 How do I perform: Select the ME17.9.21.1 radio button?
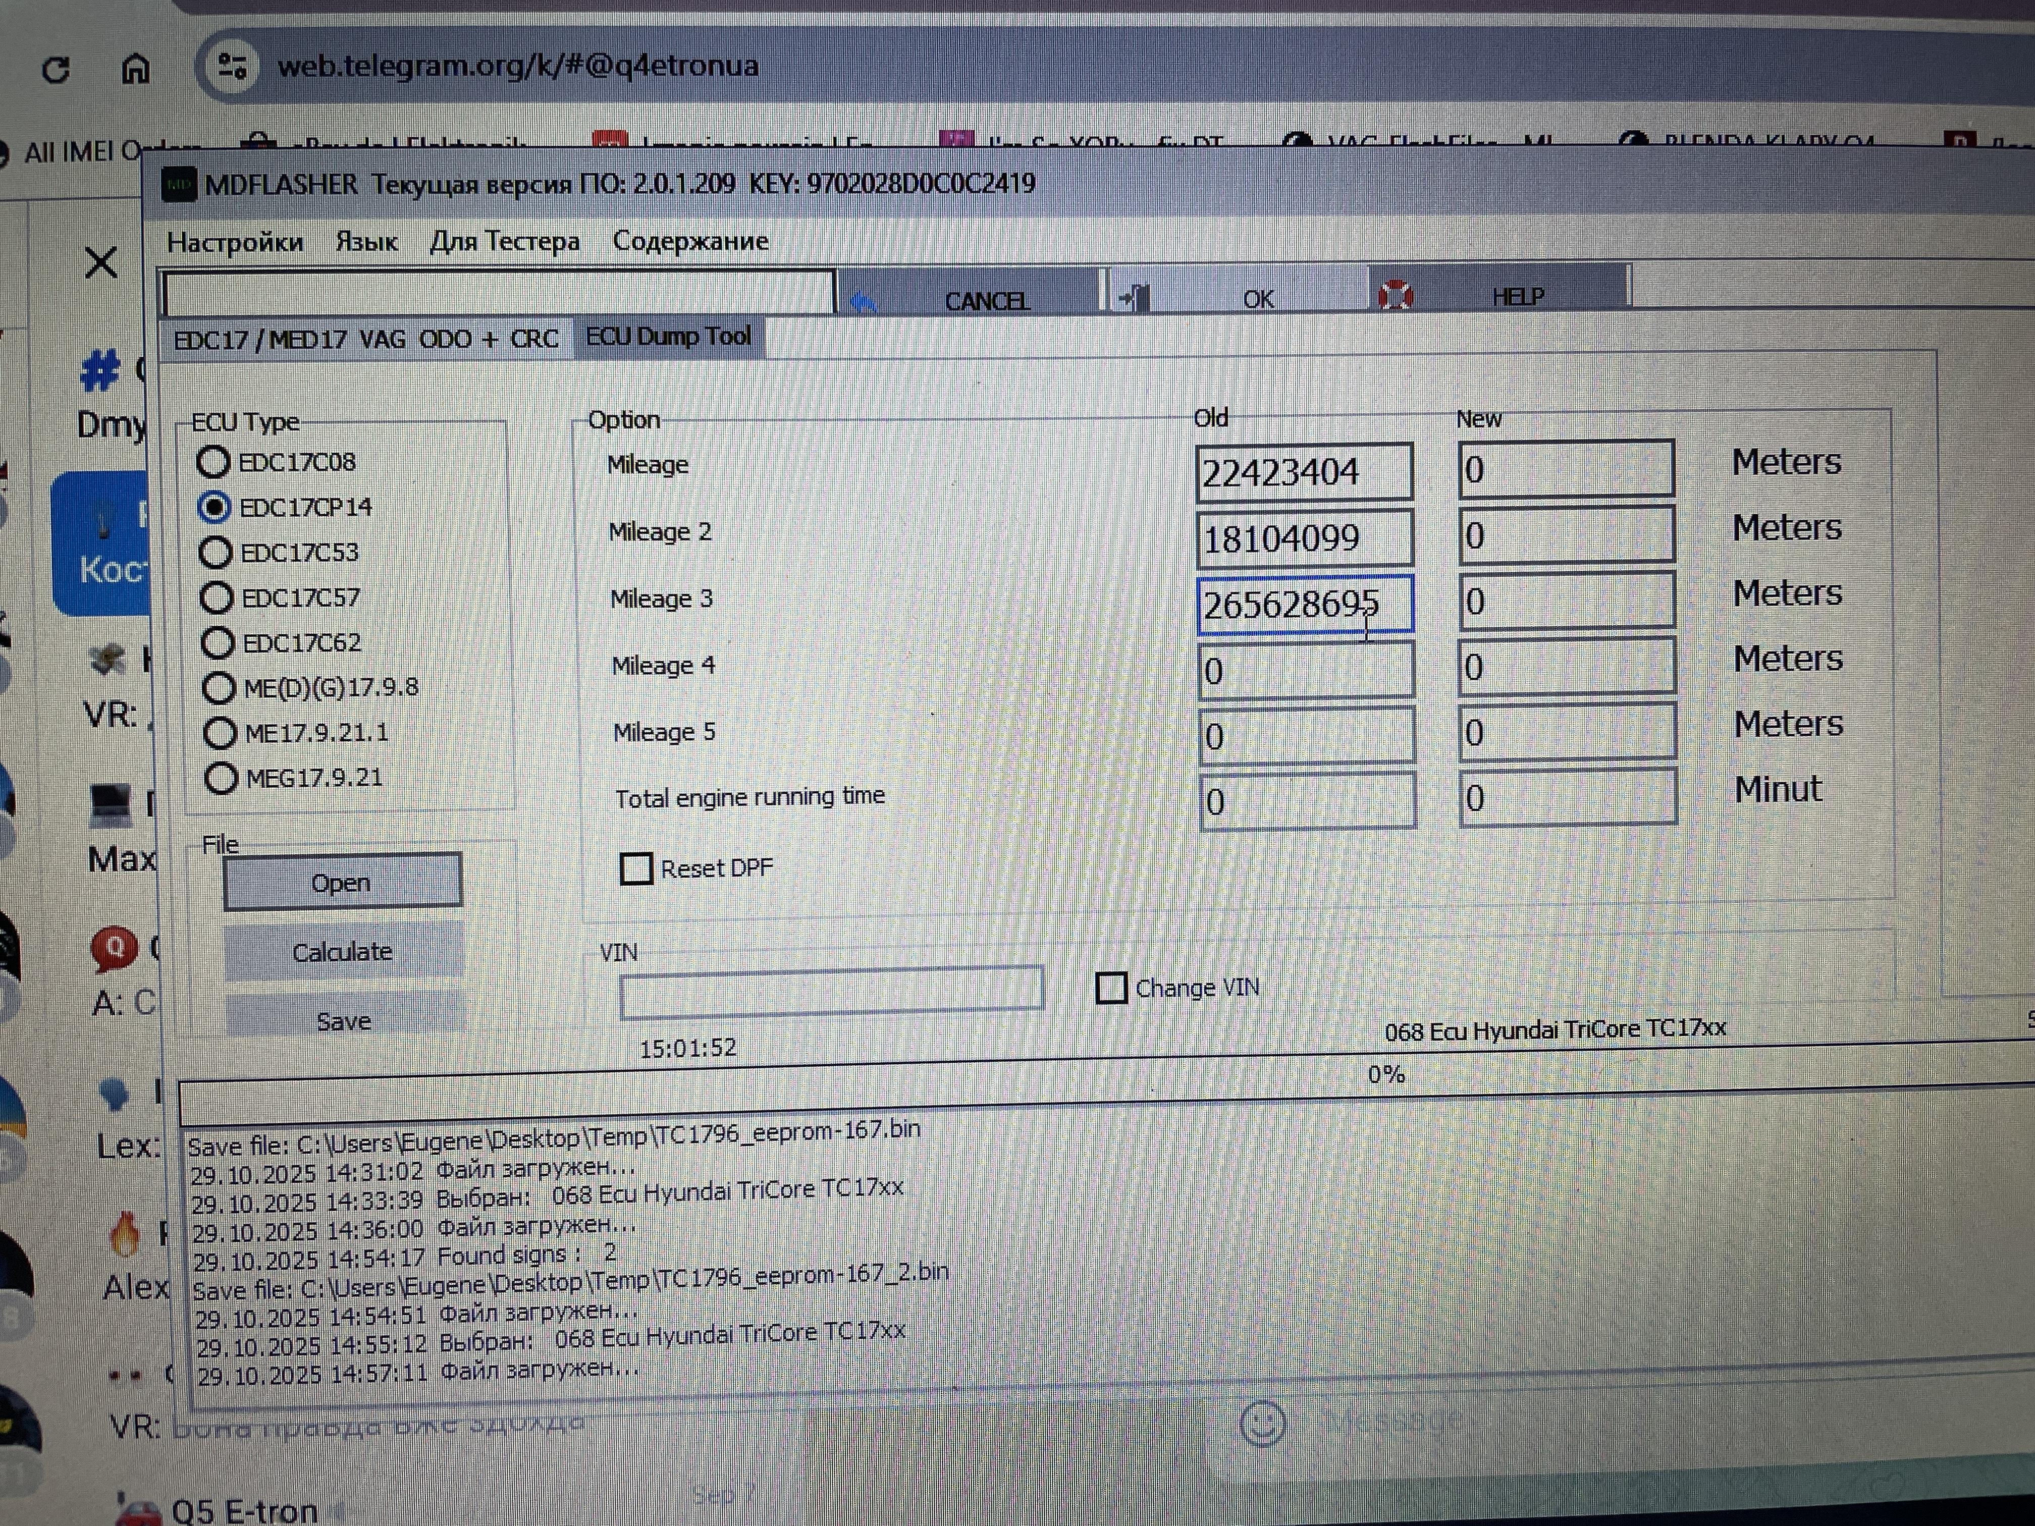coord(220,733)
